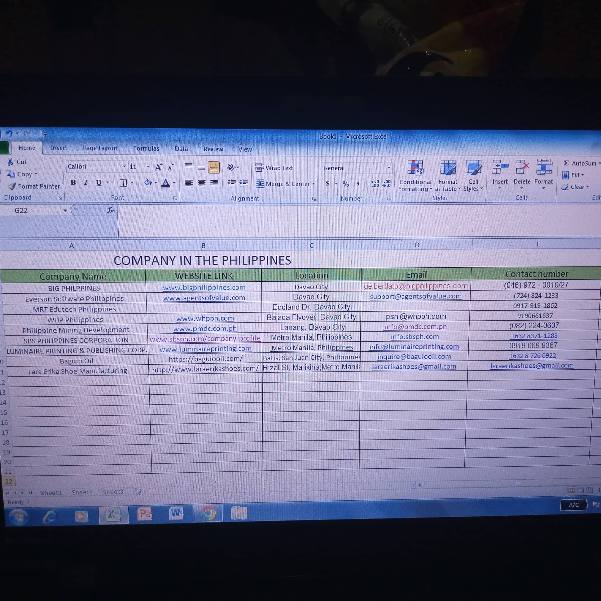Viewport: 601px width, 601px height.
Task: Open the General number format dropdown
Action: click(x=388, y=168)
